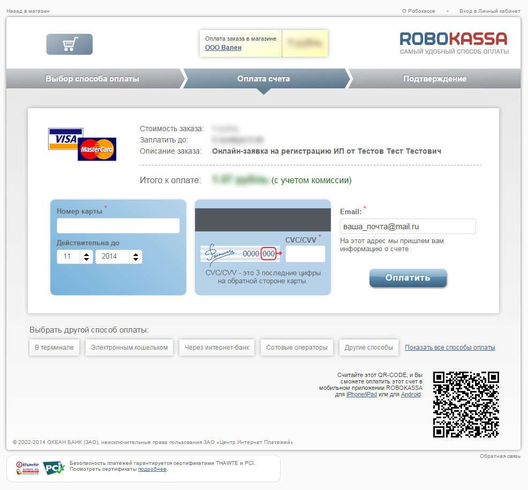Open О Робокассе link
Viewport: 528px width, 490px height.
click(x=419, y=11)
